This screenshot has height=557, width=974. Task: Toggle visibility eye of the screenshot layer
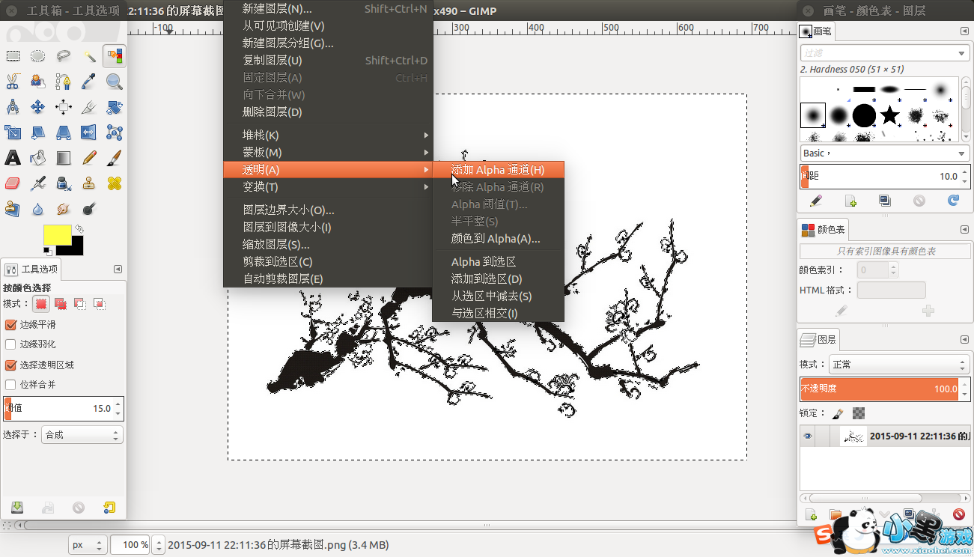pyautogui.click(x=807, y=436)
